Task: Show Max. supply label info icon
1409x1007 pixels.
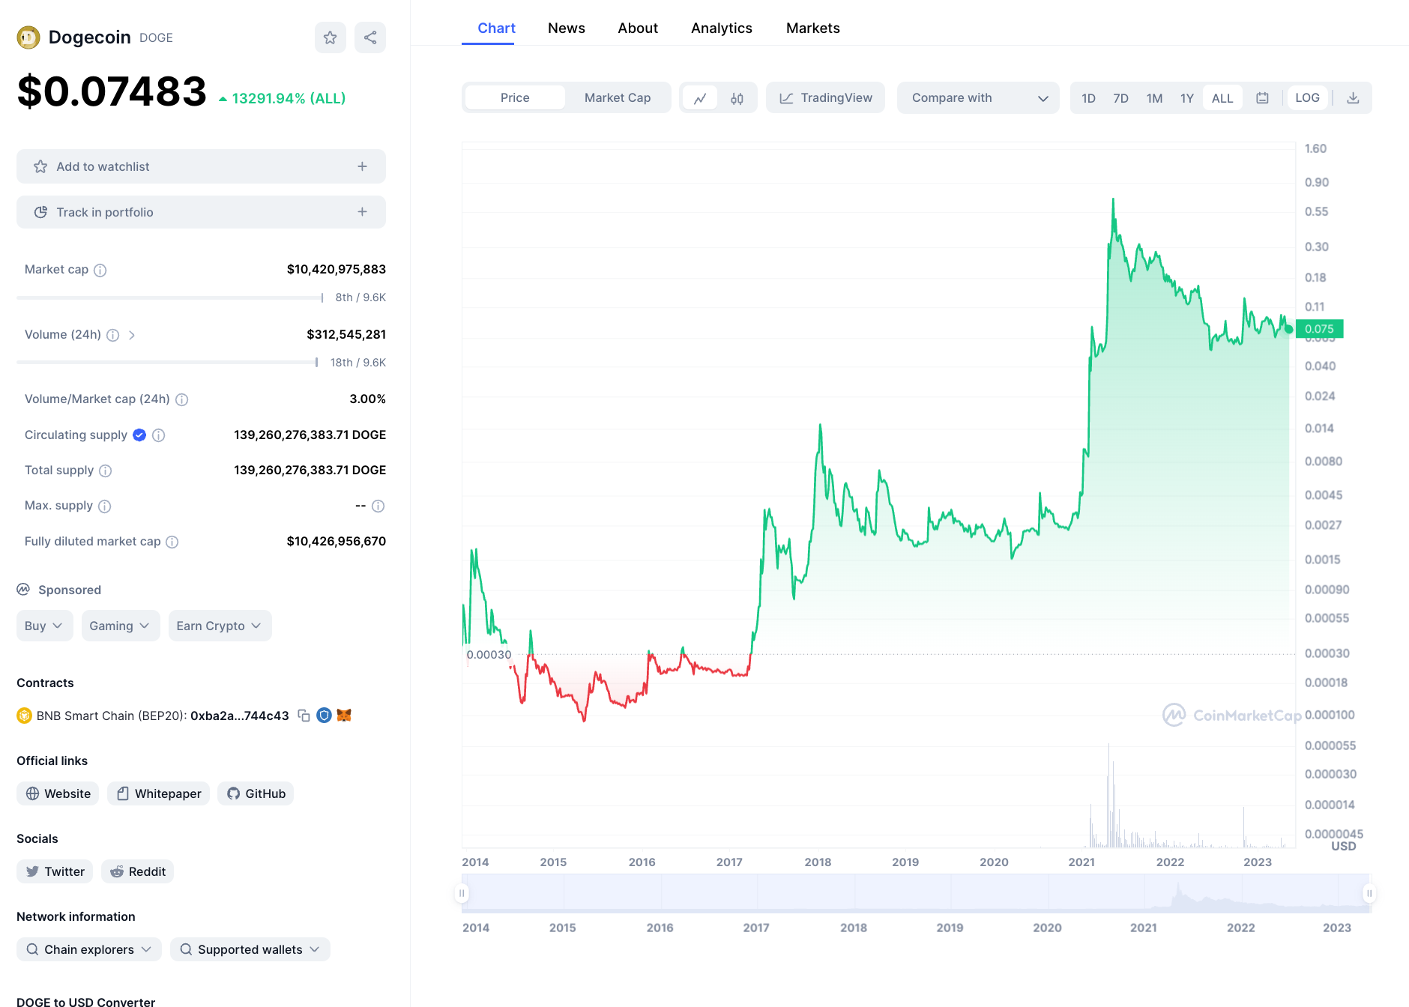Action: coord(104,506)
